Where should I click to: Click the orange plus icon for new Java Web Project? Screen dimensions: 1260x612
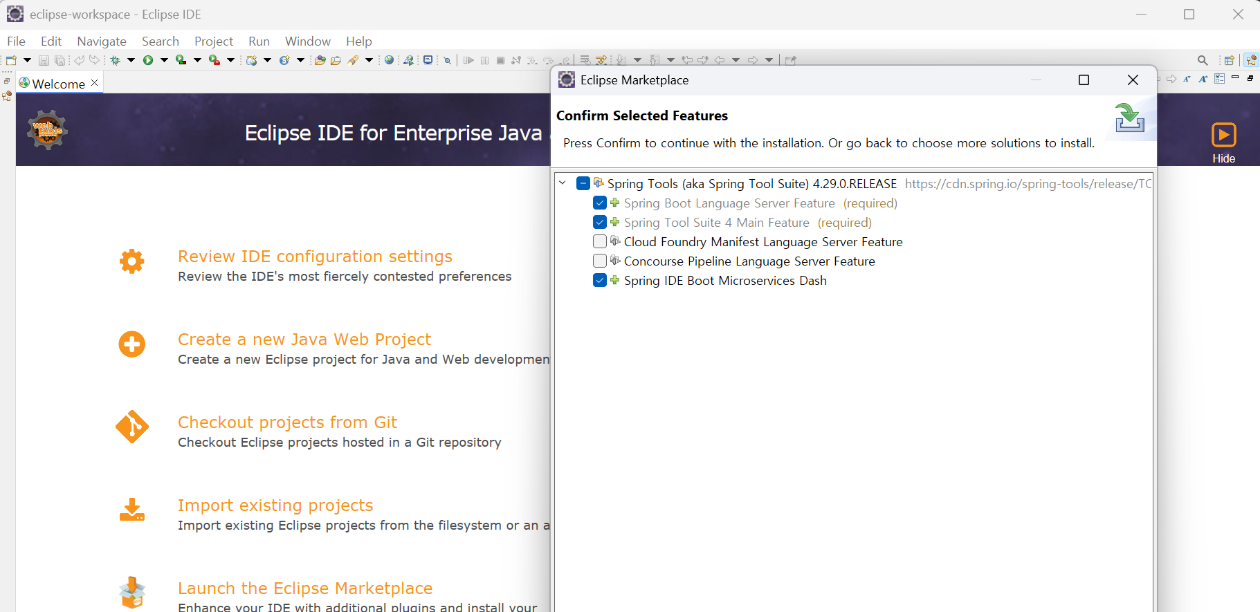131,344
